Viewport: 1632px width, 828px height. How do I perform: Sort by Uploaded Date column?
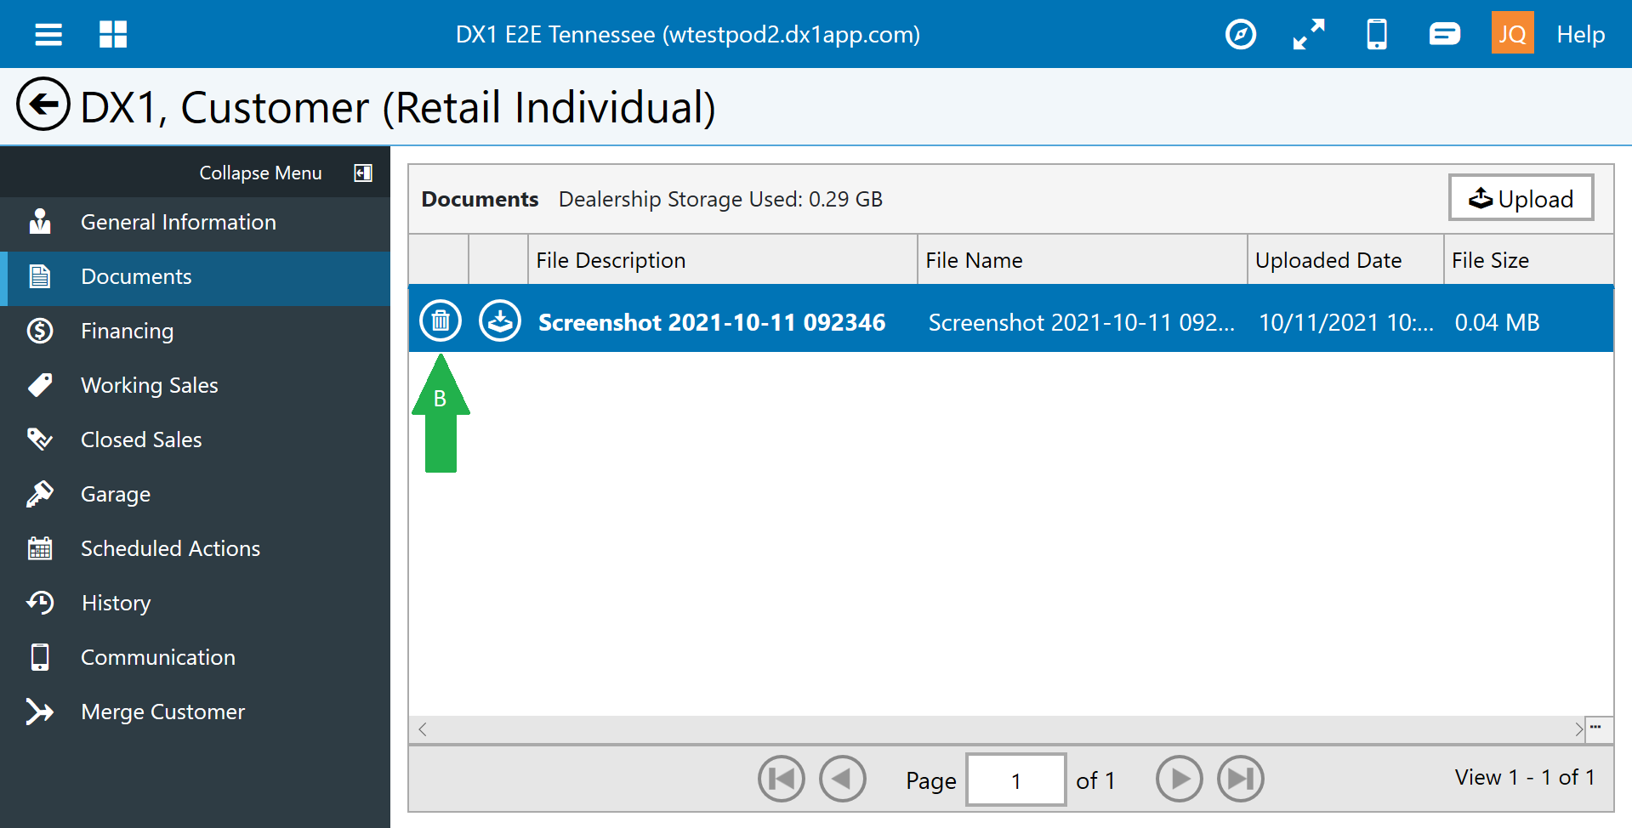point(1345,260)
